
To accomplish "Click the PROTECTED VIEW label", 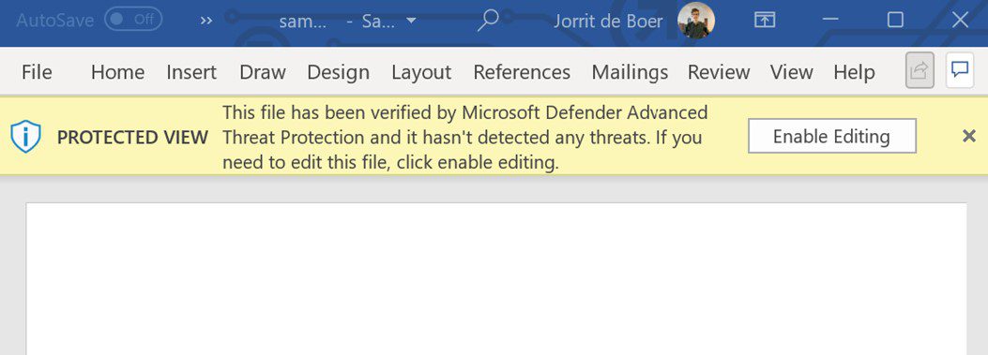I will pos(132,137).
